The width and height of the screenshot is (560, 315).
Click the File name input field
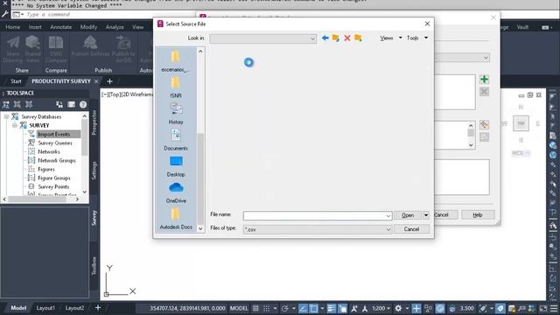[x=314, y=216]
